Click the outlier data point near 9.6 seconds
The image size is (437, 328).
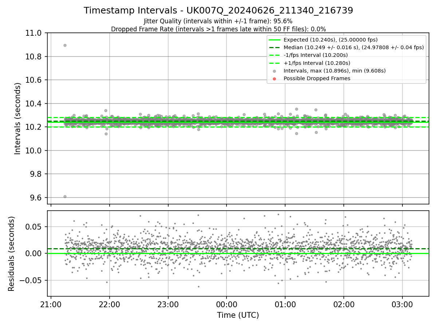point(65,196)
